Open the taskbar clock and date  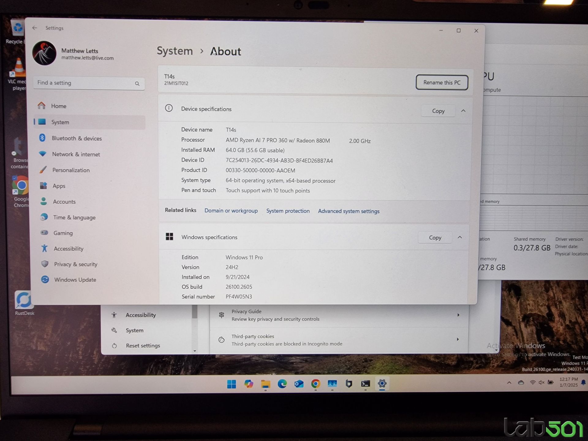pos(568,382)
